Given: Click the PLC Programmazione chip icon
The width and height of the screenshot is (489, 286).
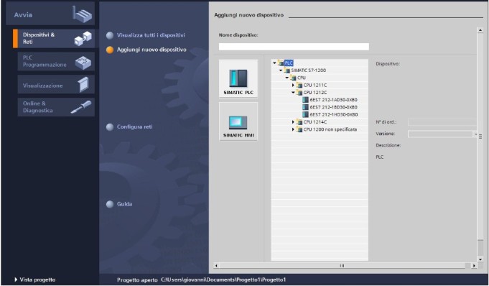Looking at the screenshot, I should tap(83, 63).
